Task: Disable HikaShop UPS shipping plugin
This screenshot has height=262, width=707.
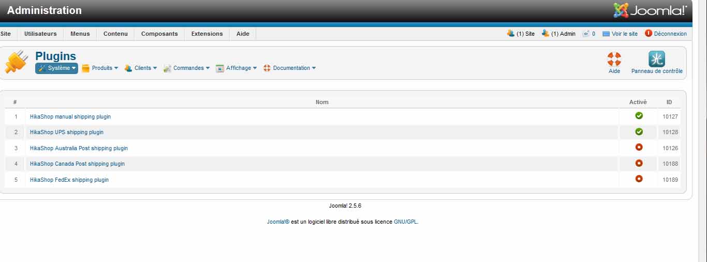Action: tap(639, 132)
